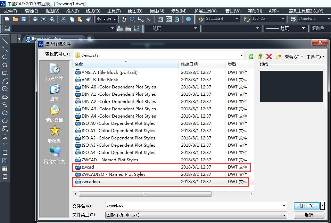331x223 pixels.
Task: Open the 工具(T) tools dropdown in dialog
Action: (315, 57)
